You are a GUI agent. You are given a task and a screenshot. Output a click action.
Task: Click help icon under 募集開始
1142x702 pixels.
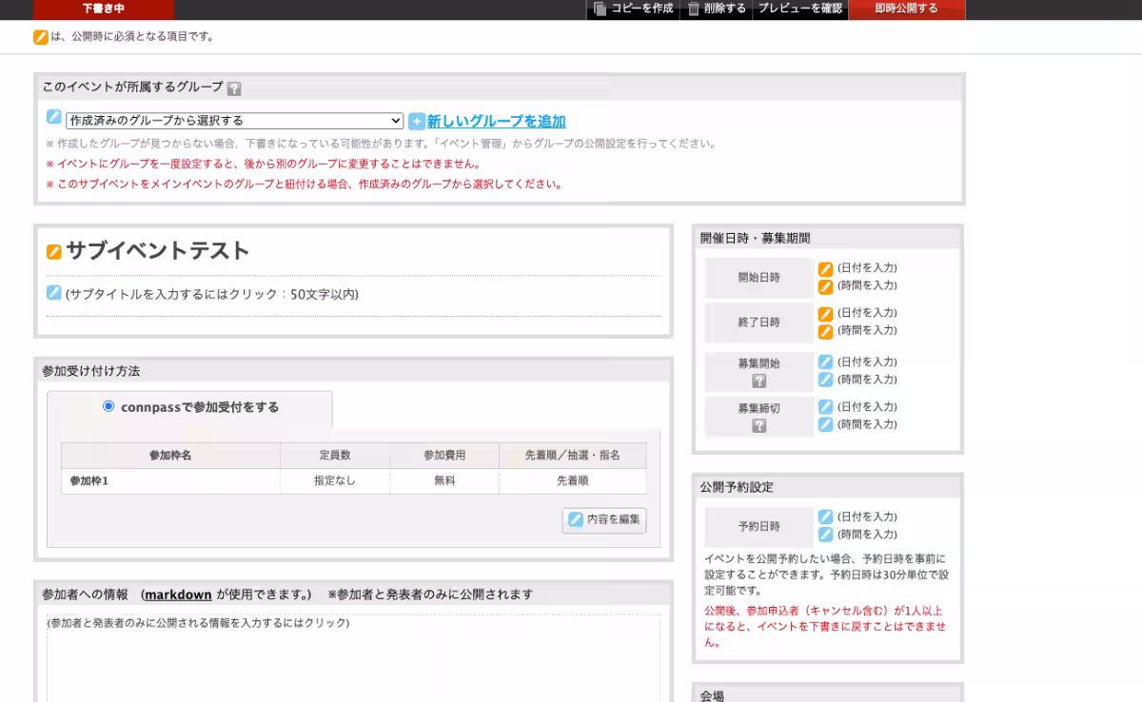click(758, 380)
